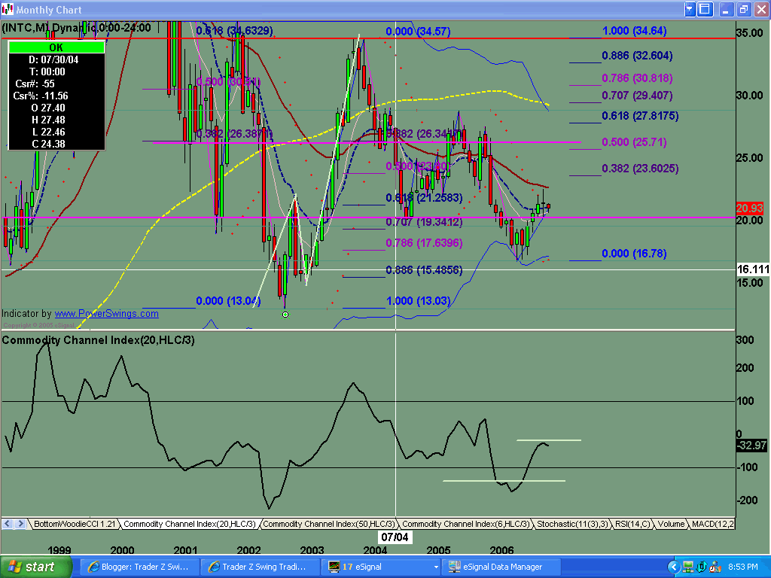Click the 20.93 current price marker

point(750,208)
